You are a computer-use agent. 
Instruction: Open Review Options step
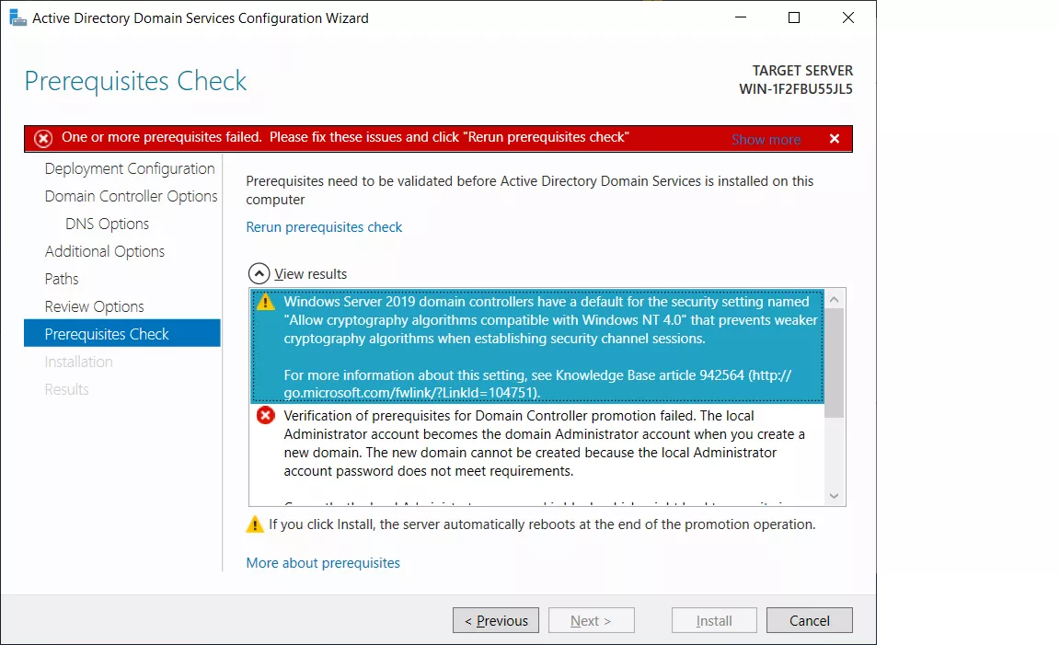[x=95, y=307]
